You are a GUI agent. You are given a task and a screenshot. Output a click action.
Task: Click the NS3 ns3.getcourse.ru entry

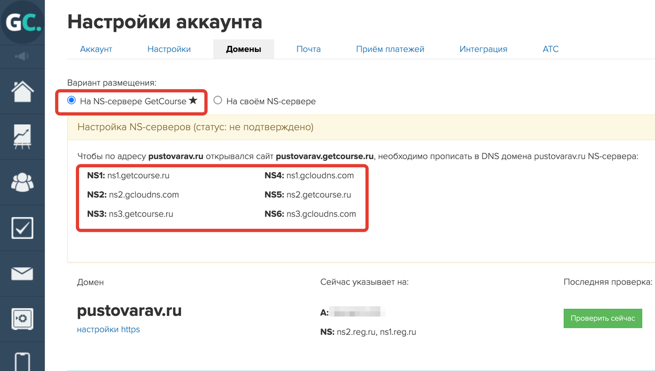pos(130,214)
